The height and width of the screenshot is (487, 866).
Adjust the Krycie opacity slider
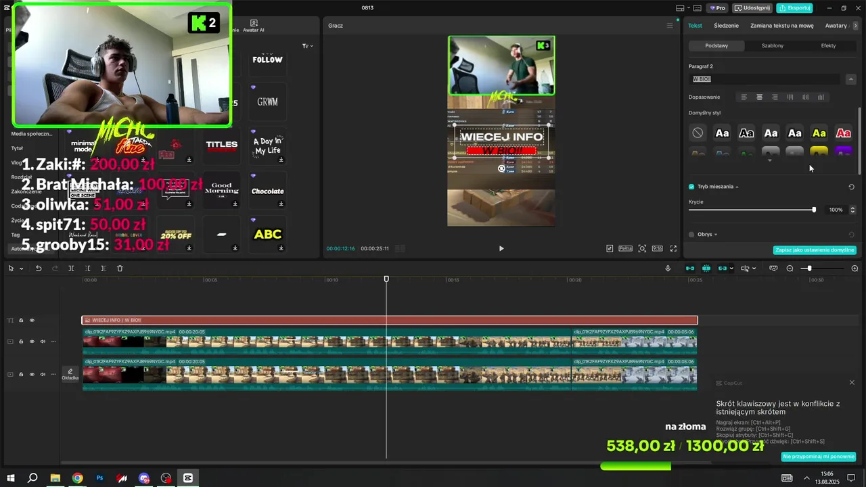752,210
